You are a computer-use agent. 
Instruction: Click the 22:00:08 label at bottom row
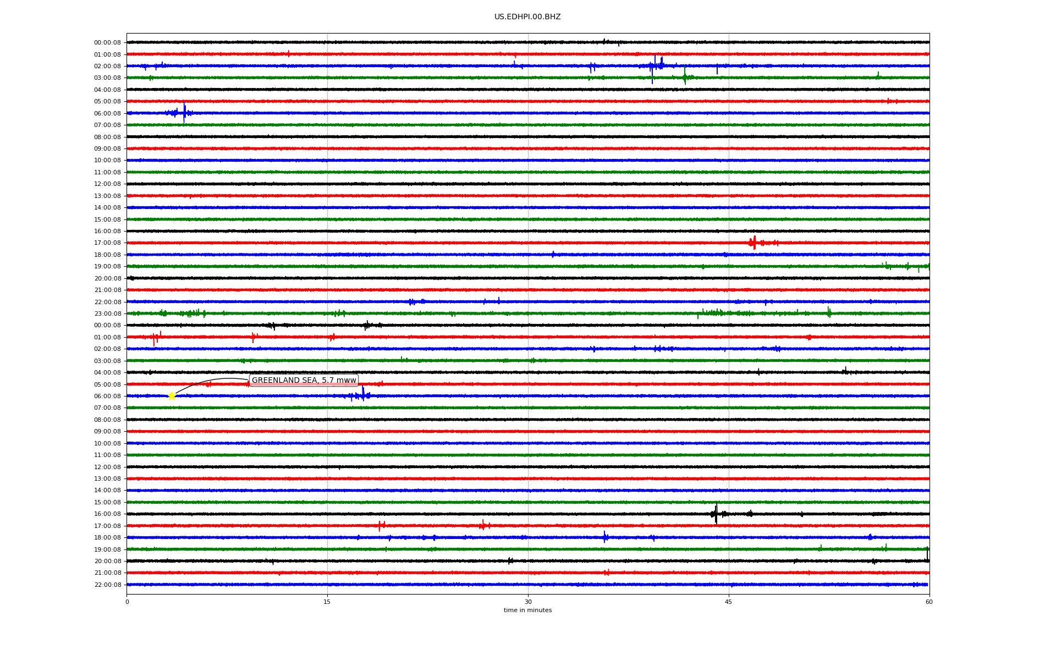107,585
